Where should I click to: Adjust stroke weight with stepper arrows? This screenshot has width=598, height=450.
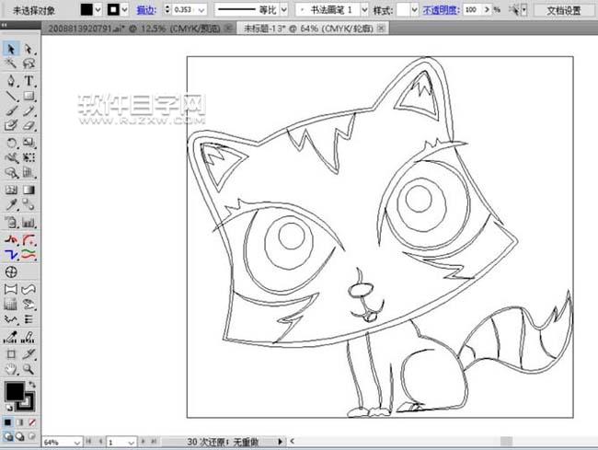[x=167, y=9]
